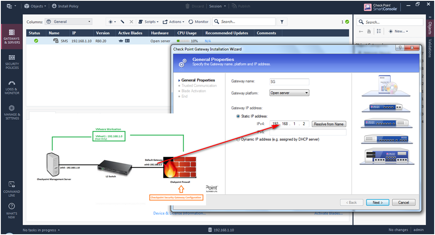Open the Objects menu
This screenshot has height=235, width=435.
[35, 6]
